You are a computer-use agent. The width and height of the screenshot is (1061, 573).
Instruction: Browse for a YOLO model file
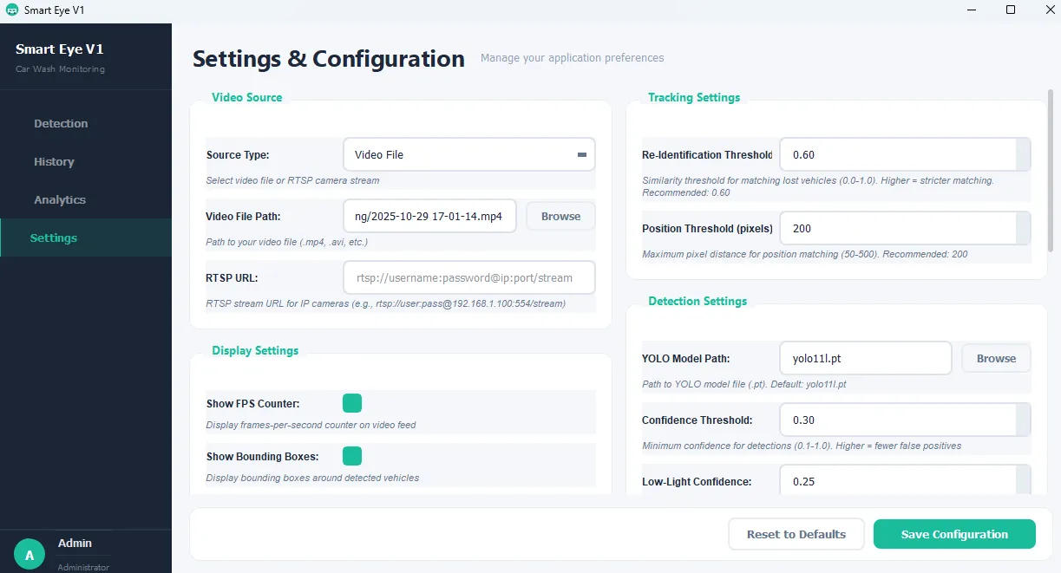click(996, 358)
